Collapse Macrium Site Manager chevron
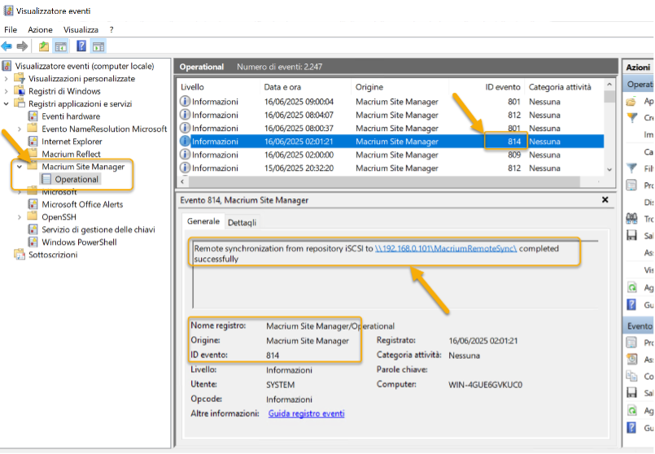Viewport: 655px width, 454px height. click(20, 166)
